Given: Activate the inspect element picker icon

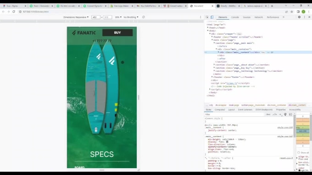Looking at the screenshot, I should [207, 17].
